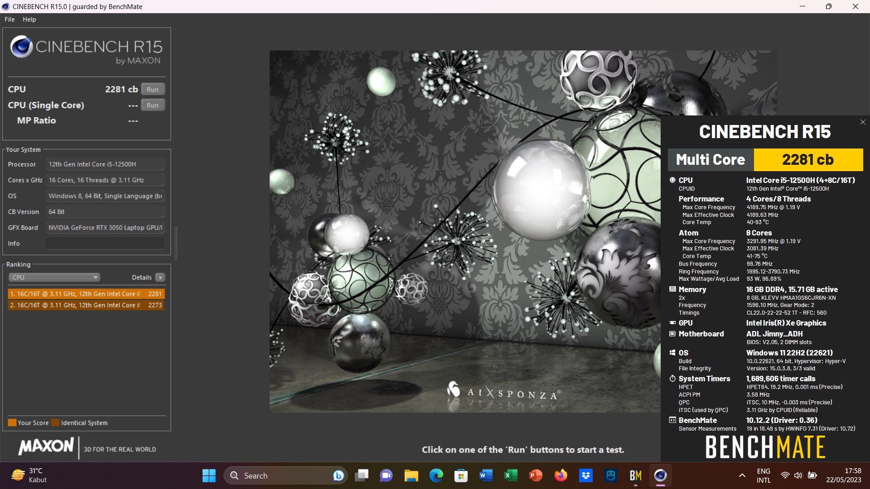The width and height of the screenshot is (870, 489).
Task: Open volume speaker control
Action: pos(798,475)
